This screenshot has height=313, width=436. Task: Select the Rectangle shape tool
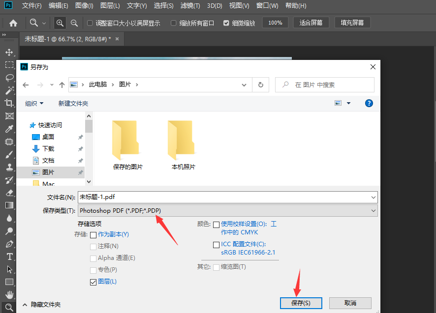(x=9, y=282)
